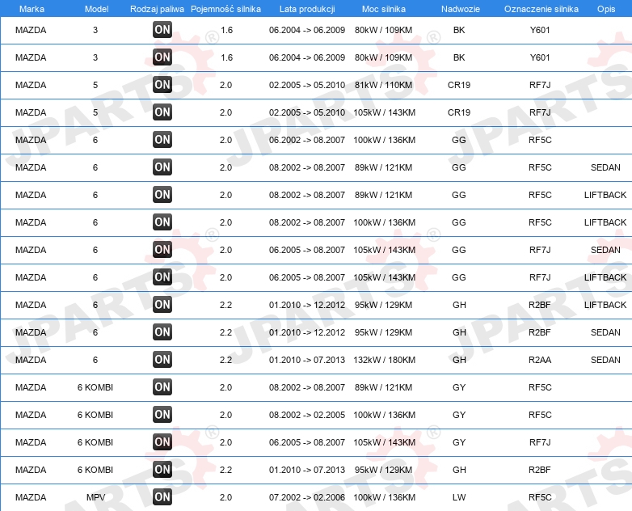
Task: Select SEDAN description in the R2AA row
Action: [605, 360]
